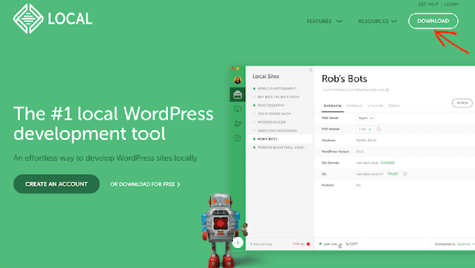Switch to the Utilities tab

click(375, 106)
